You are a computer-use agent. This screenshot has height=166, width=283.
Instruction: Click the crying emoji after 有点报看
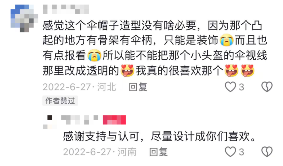point(94,55)
